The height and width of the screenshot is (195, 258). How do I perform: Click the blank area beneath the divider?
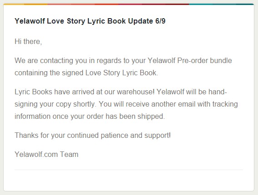coord(129,180)
